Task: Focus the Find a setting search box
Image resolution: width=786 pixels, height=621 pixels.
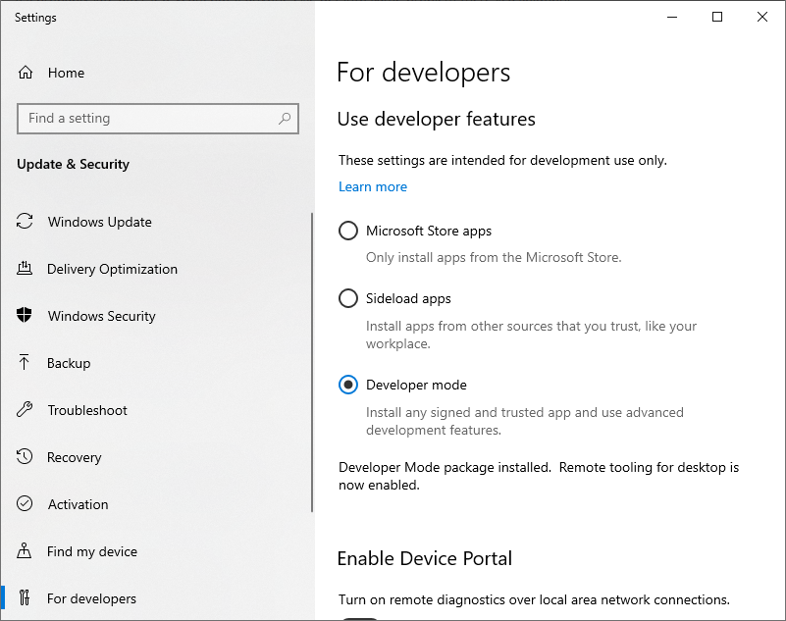Action: click(x=158, y=119)
